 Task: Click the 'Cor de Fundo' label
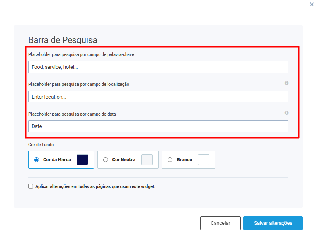(41, 145)
